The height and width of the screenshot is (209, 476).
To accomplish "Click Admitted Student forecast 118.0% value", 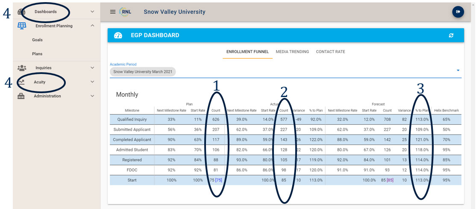I will click(x=422, y=150).
